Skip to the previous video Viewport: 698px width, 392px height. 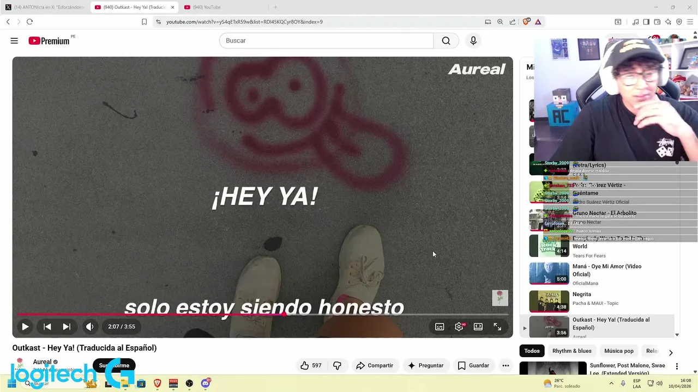[x=47, y=327]
